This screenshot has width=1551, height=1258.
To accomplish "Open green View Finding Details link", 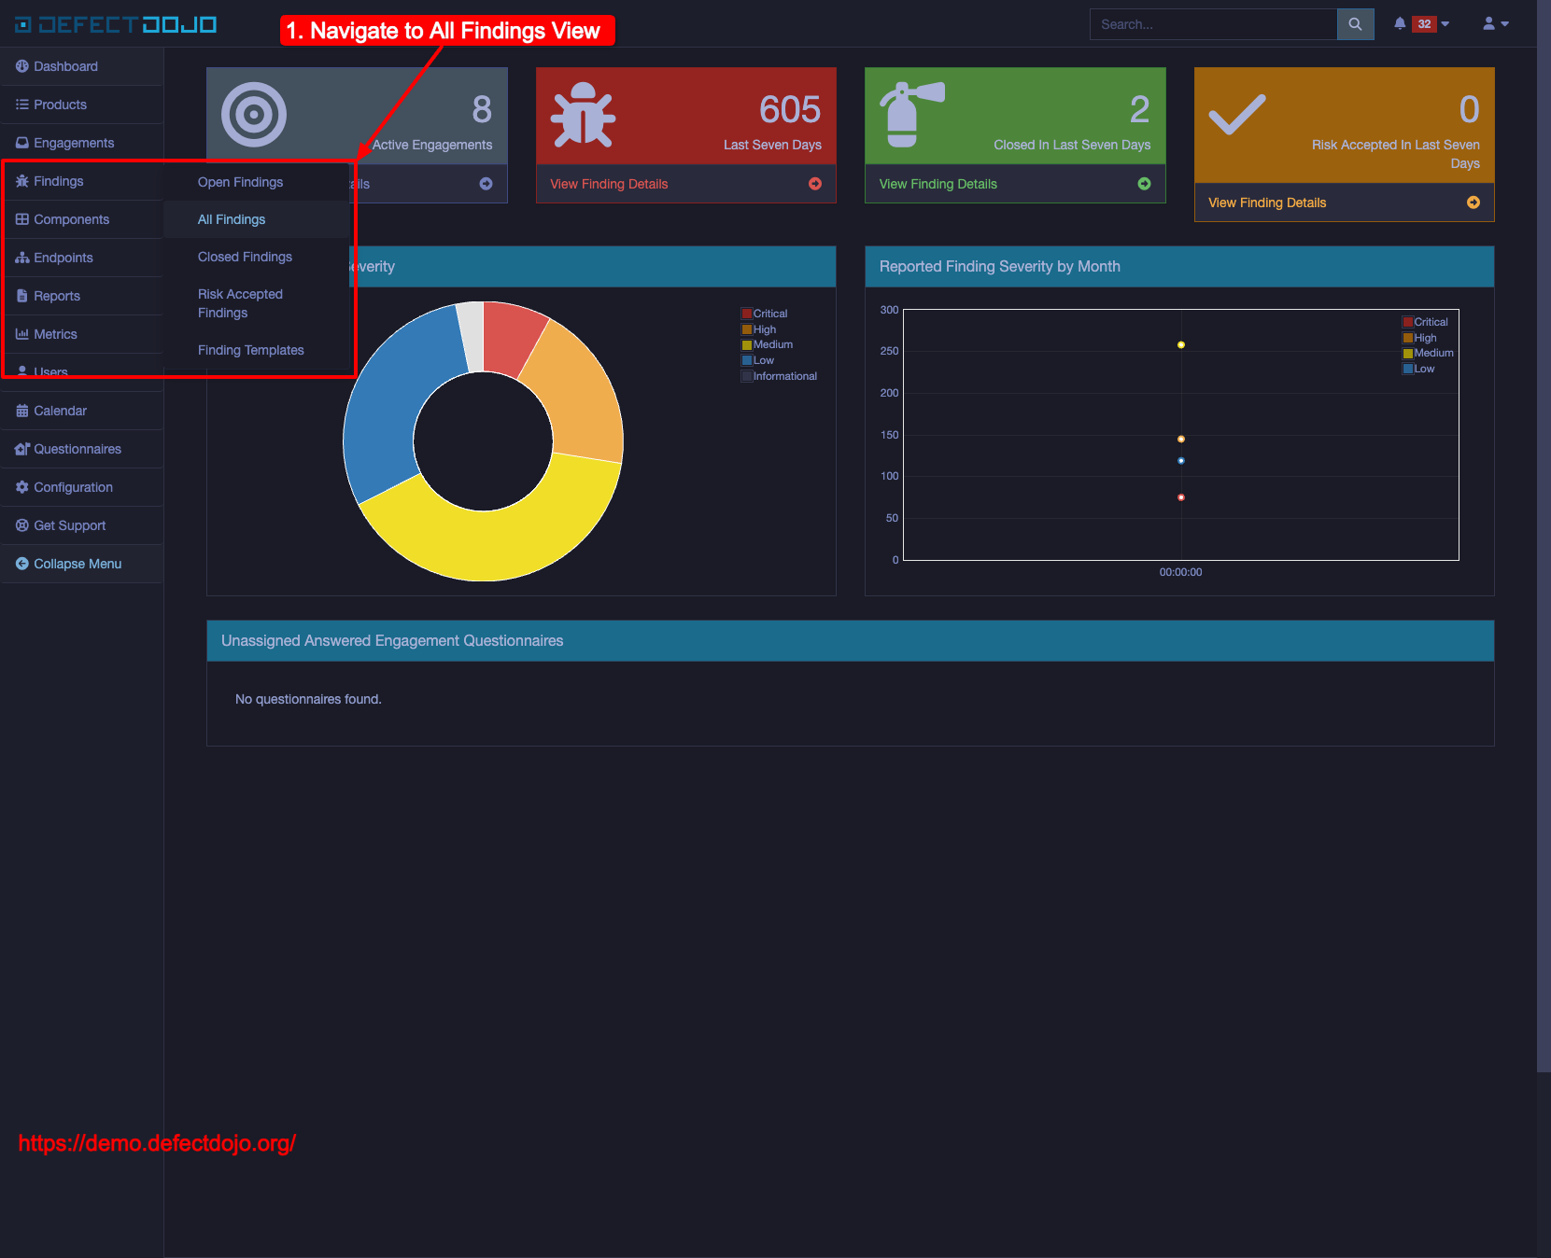I will pyautogui.click(x=938, y=184).
